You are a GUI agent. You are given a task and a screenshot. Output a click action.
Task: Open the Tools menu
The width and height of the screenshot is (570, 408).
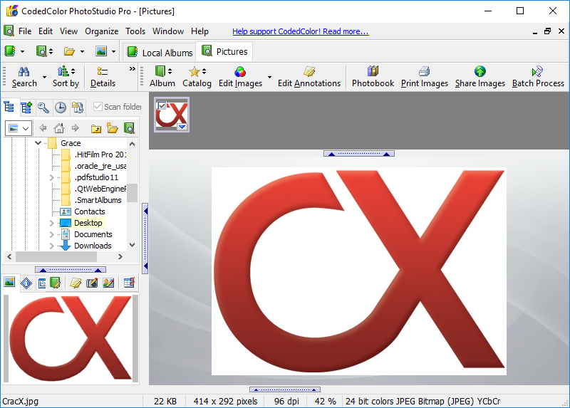tap(135, 31)
